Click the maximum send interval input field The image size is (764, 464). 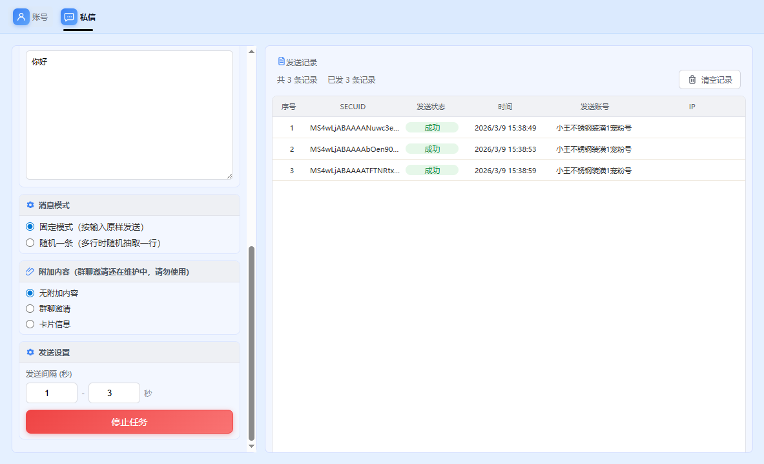point(114,393)
